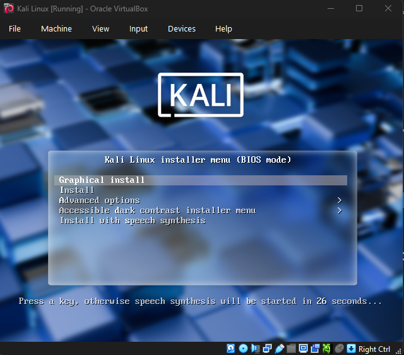
Task: Open the File menu
Action: click(x=15, y=28)
